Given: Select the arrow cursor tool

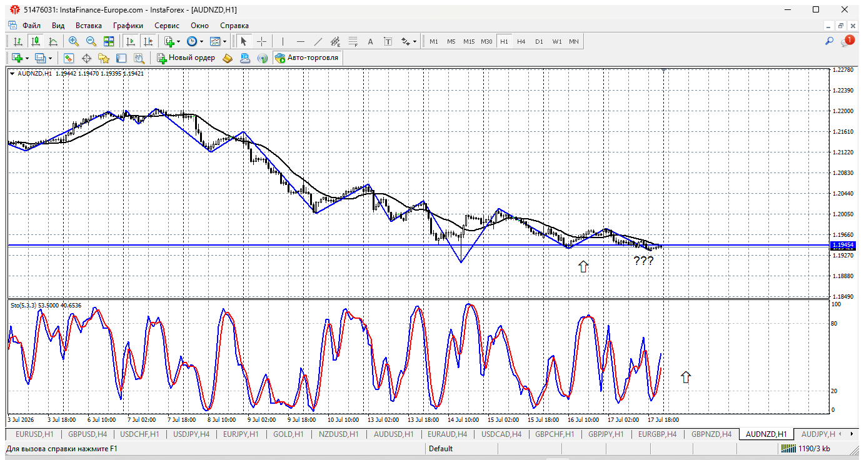Looking at the screenshot, I should [x=244, y=41].
